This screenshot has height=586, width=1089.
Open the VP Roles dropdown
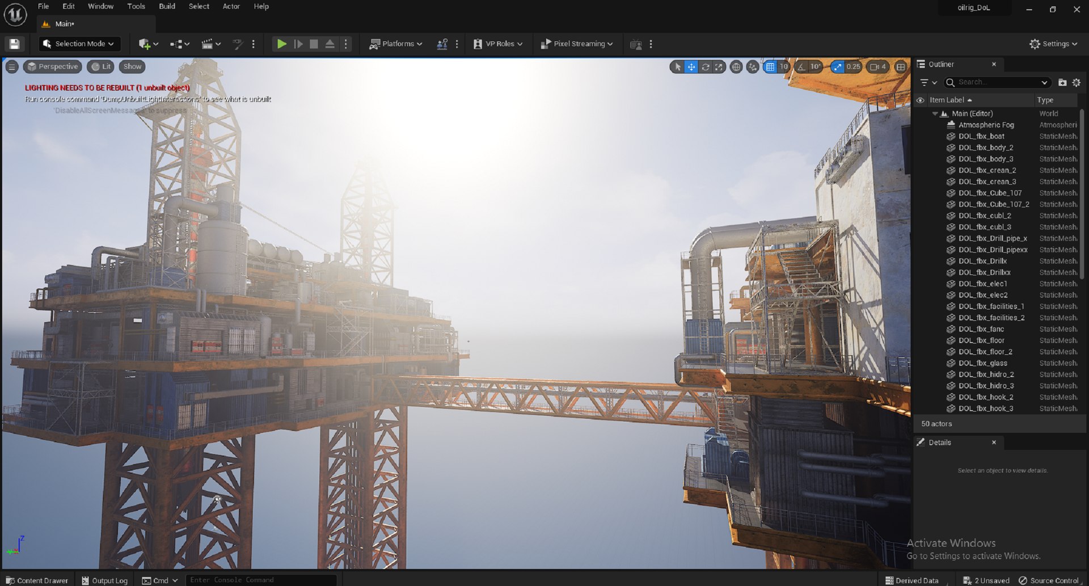(498, 44)
